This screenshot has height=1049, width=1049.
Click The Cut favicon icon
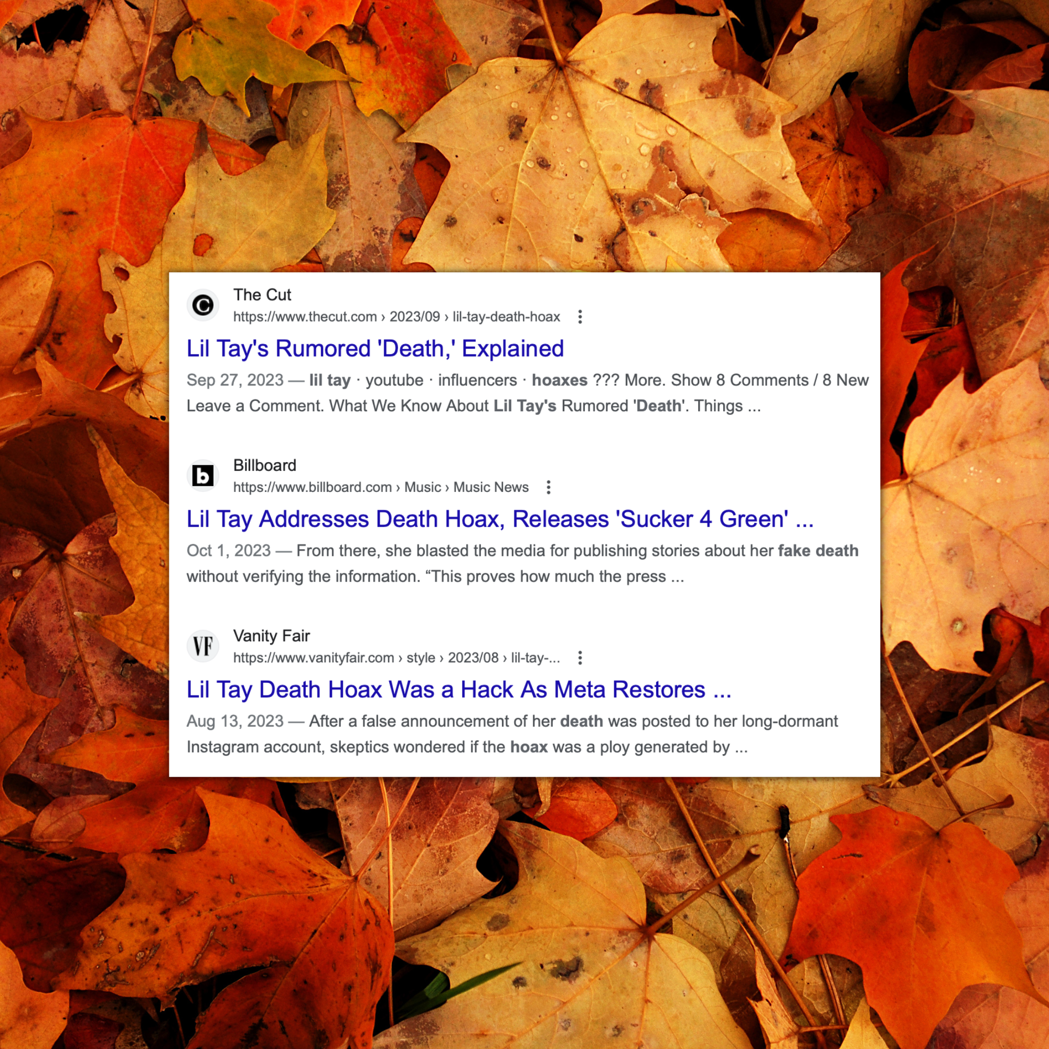(202, 305)
